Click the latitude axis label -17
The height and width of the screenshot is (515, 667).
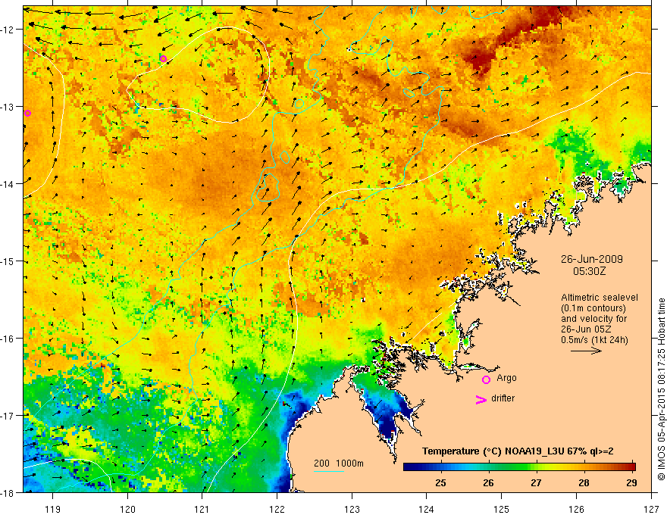[x=8, y=416]
